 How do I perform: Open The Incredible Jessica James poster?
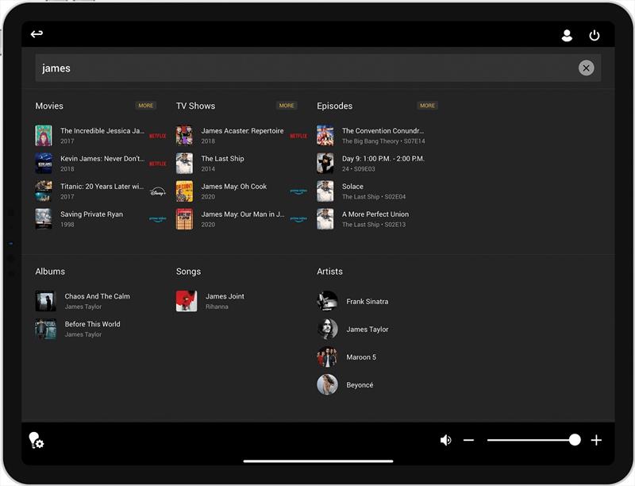pos(44,135)
